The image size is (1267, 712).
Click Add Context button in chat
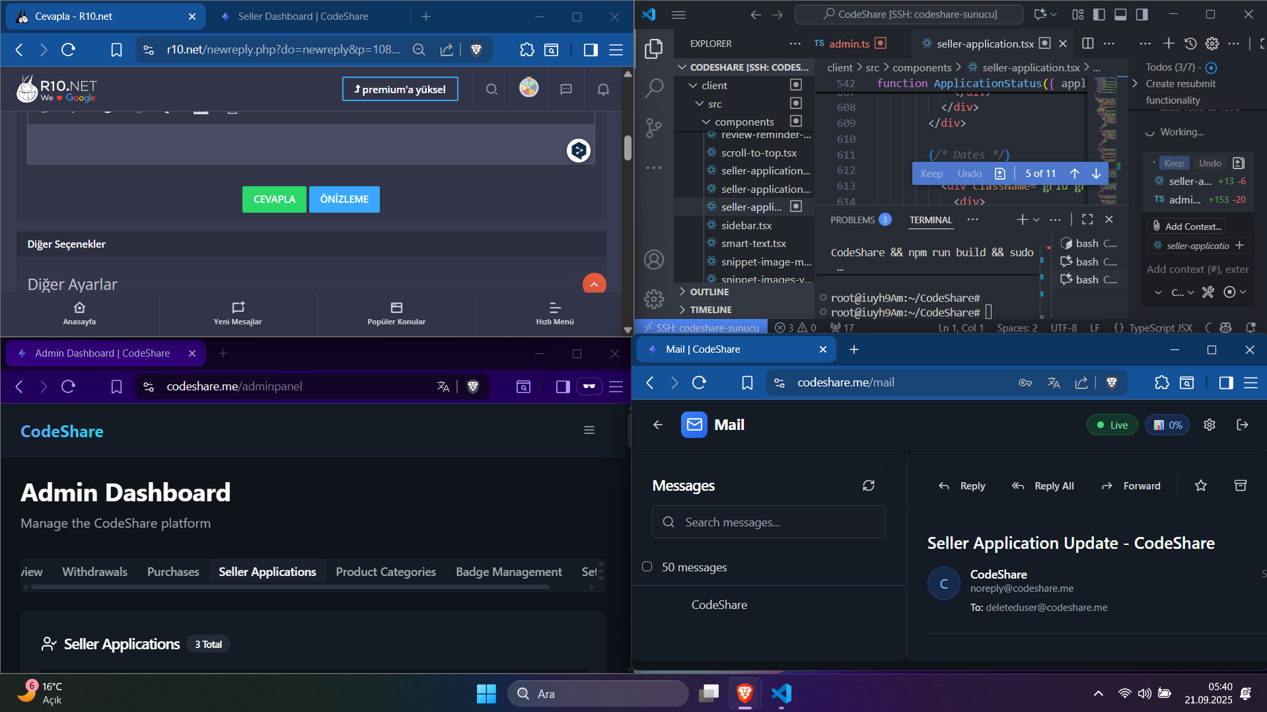[1186, 227]
